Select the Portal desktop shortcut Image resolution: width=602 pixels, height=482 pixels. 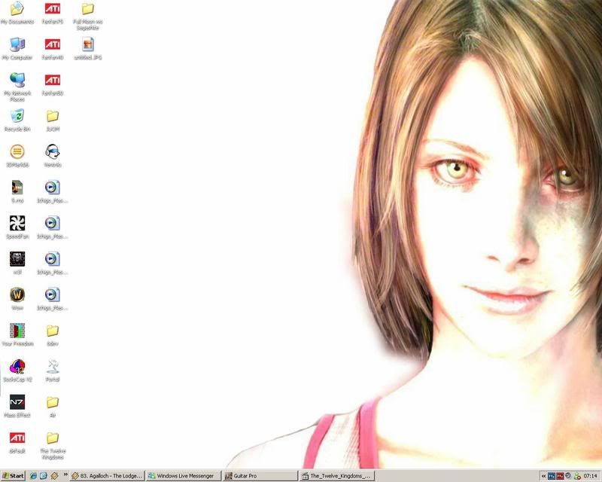click(x=52, y=366)
